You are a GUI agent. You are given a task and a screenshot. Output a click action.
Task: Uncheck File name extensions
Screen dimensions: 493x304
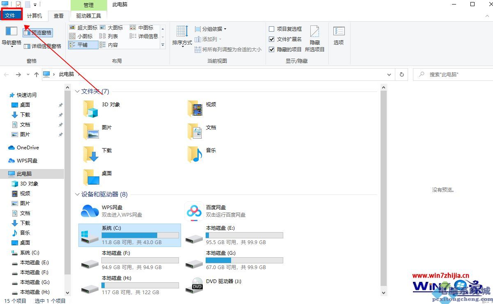pos(285,39)
